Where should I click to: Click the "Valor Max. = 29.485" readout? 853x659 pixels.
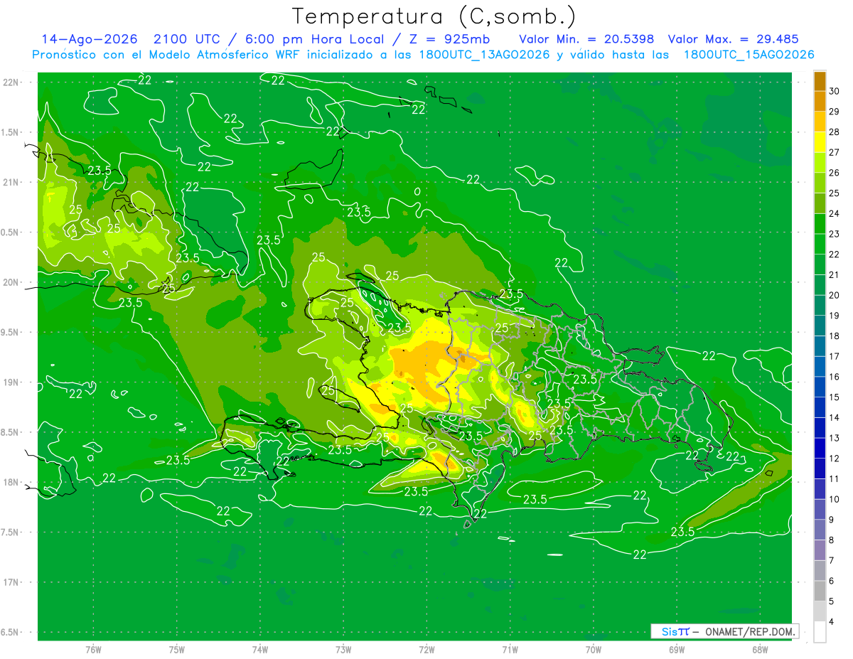point(734,39)
